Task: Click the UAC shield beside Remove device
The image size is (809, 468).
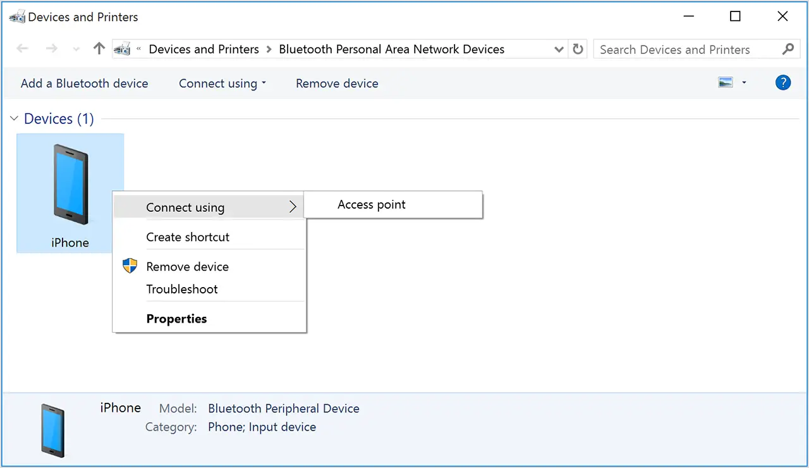Action: pos(130,266)
